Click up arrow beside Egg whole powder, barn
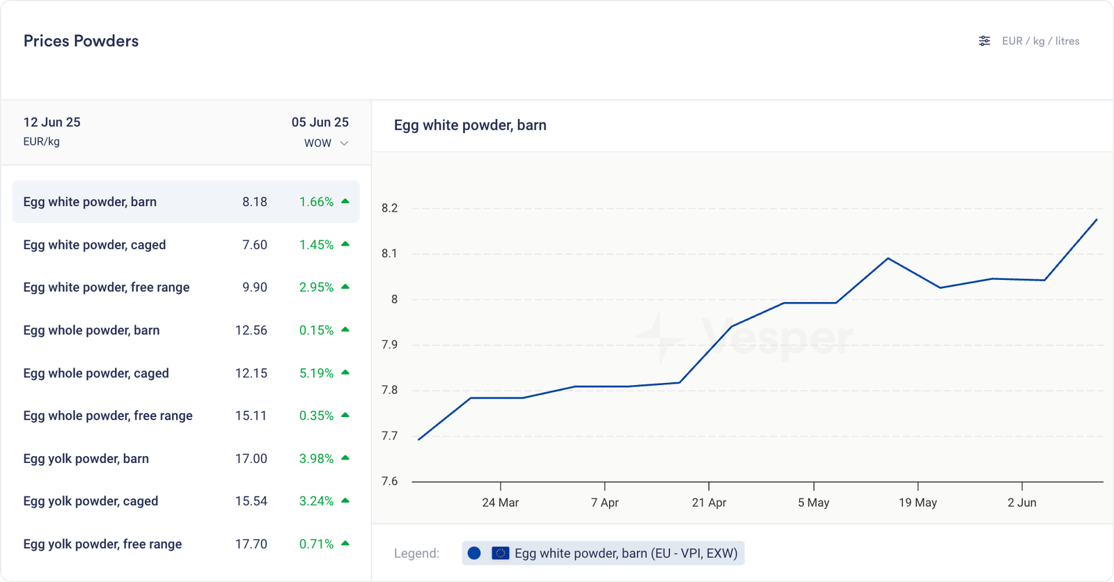The height and width of the screenshot is (582, 1114). tap(345, 330)
